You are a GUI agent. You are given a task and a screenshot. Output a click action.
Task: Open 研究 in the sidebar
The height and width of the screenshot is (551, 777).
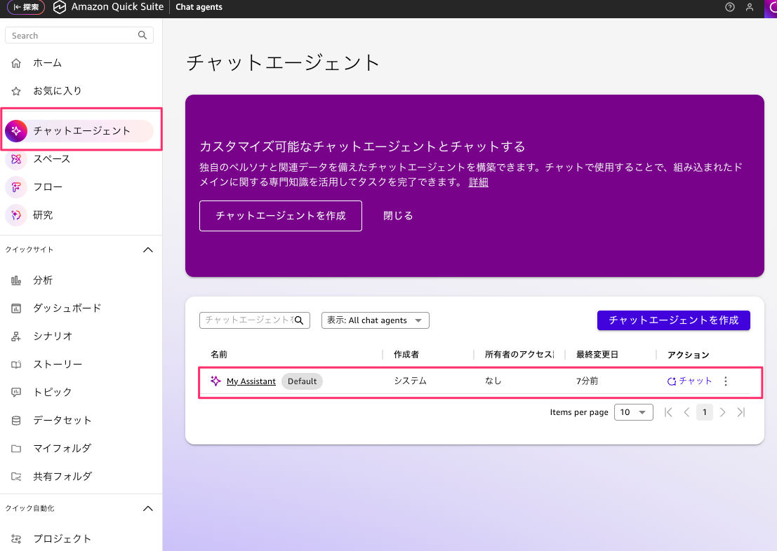(x=43, y=215)
